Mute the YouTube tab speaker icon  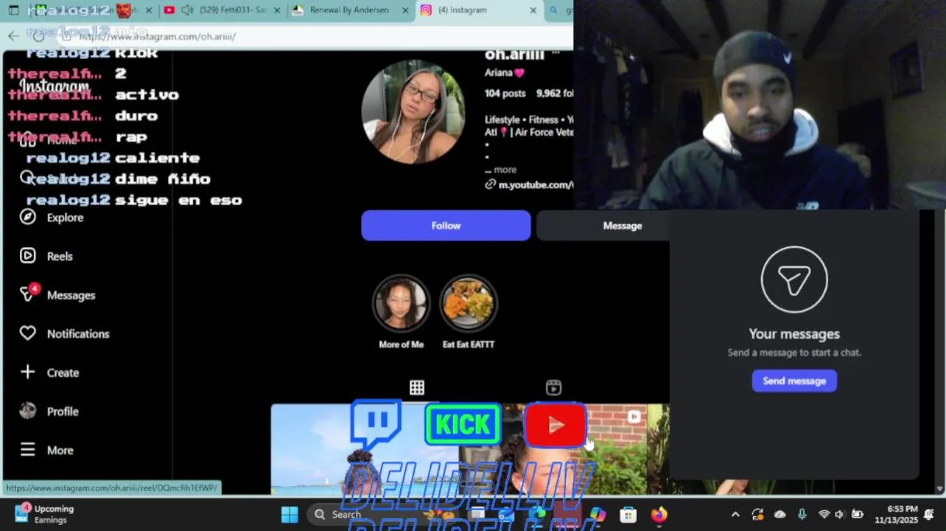[x=187, y=10]
